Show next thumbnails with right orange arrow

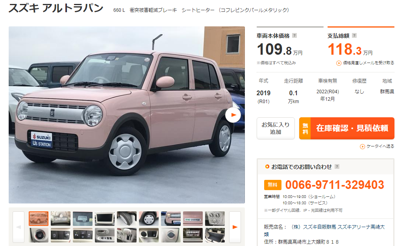click(x=235, y=227)
